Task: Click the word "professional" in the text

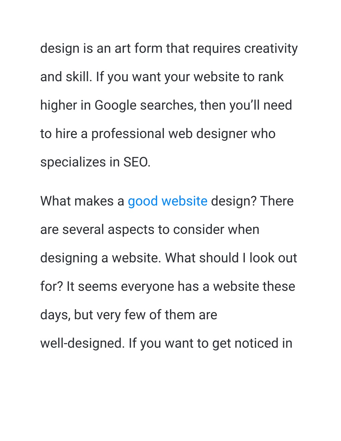Action: tap(128, 134)
